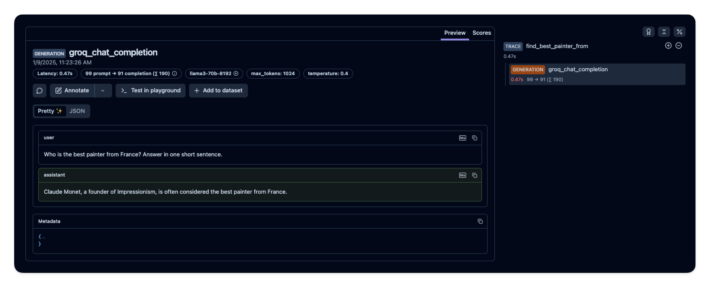Viewport: 710px width, 287px height.
Task: Toggle markdown rendering on the user message
Action: [x=463, y=138]
